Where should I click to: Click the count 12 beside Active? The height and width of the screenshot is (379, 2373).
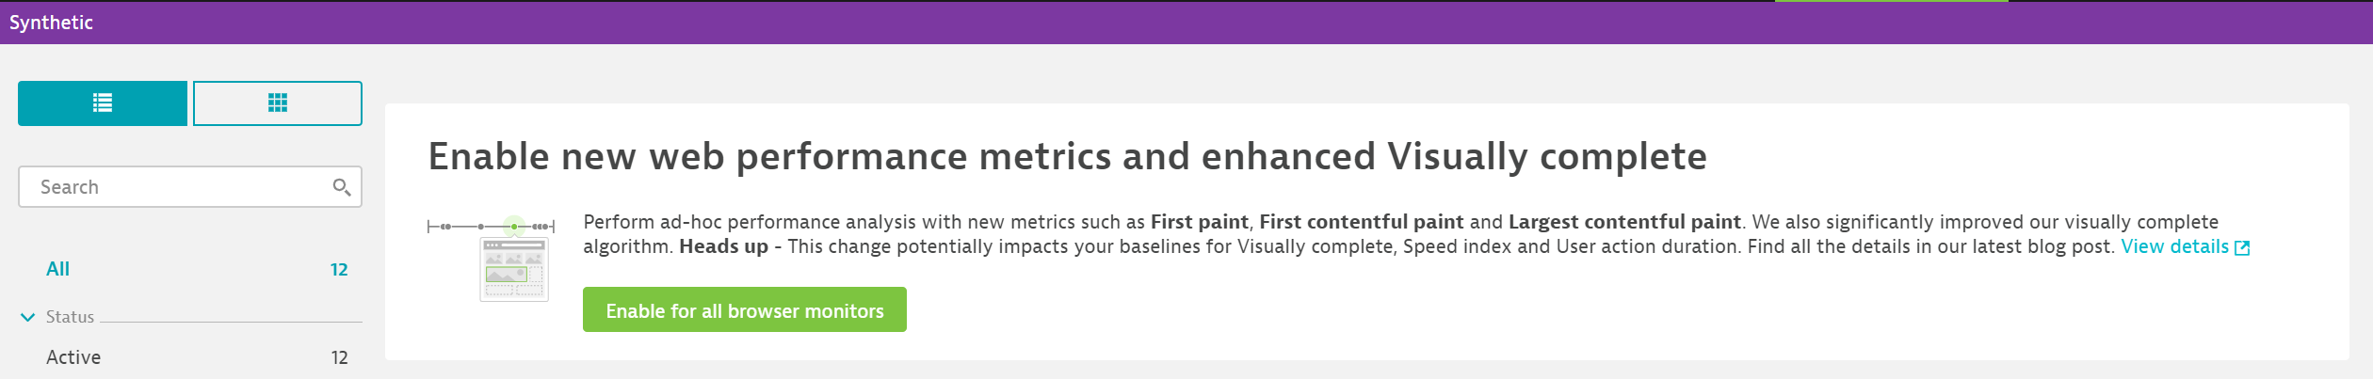339,357
